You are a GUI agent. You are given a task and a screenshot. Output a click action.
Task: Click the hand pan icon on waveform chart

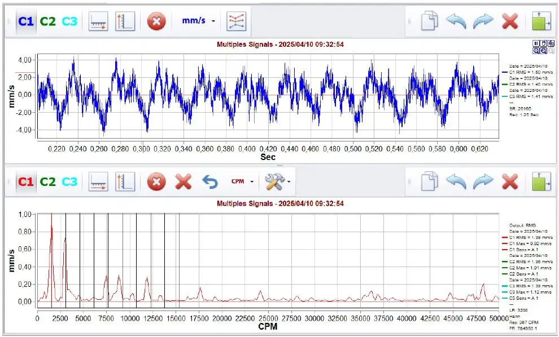click(x=544, y=43)
